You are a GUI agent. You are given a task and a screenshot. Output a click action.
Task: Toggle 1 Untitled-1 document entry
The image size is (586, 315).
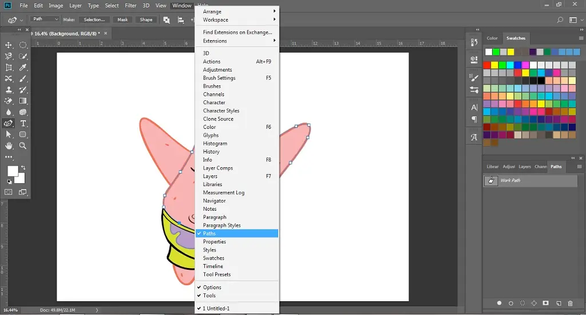point(237,309)
